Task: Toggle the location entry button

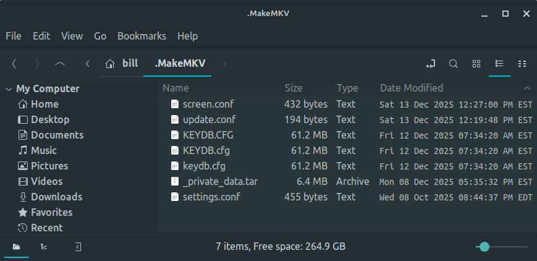Action: point(431,64)
